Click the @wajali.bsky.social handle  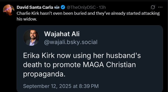pyautogui.click(x=71, y=42)
